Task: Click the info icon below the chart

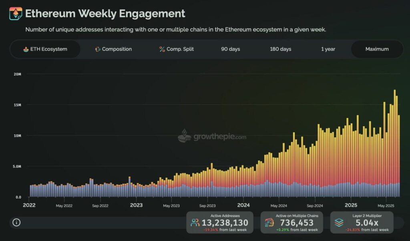Action: click(x=16, y=223)
